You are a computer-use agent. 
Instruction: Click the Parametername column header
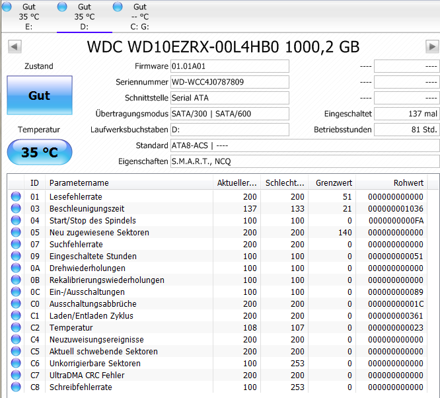[129, 183]
